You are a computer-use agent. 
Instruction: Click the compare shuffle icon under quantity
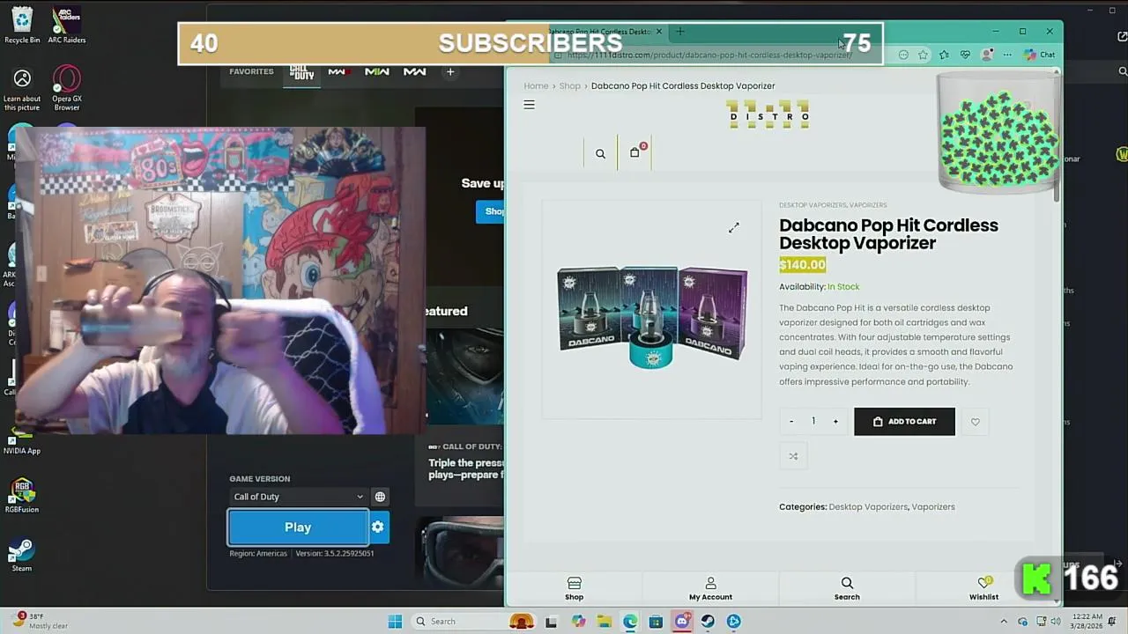(793, 456)
